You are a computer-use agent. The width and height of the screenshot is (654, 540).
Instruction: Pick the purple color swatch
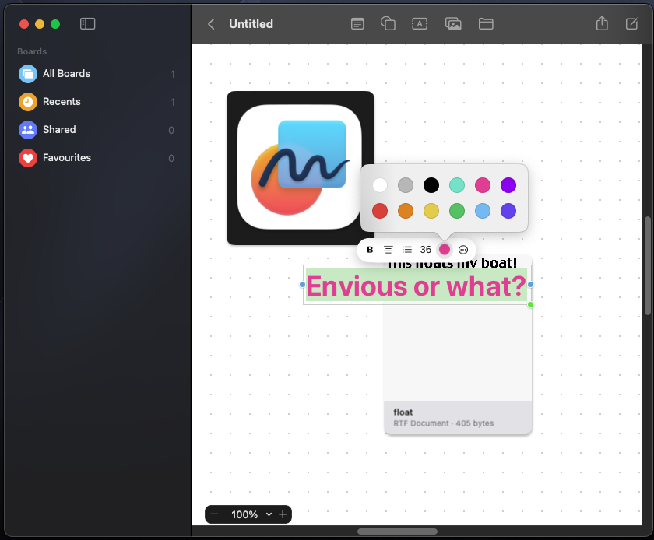[508, 185]
